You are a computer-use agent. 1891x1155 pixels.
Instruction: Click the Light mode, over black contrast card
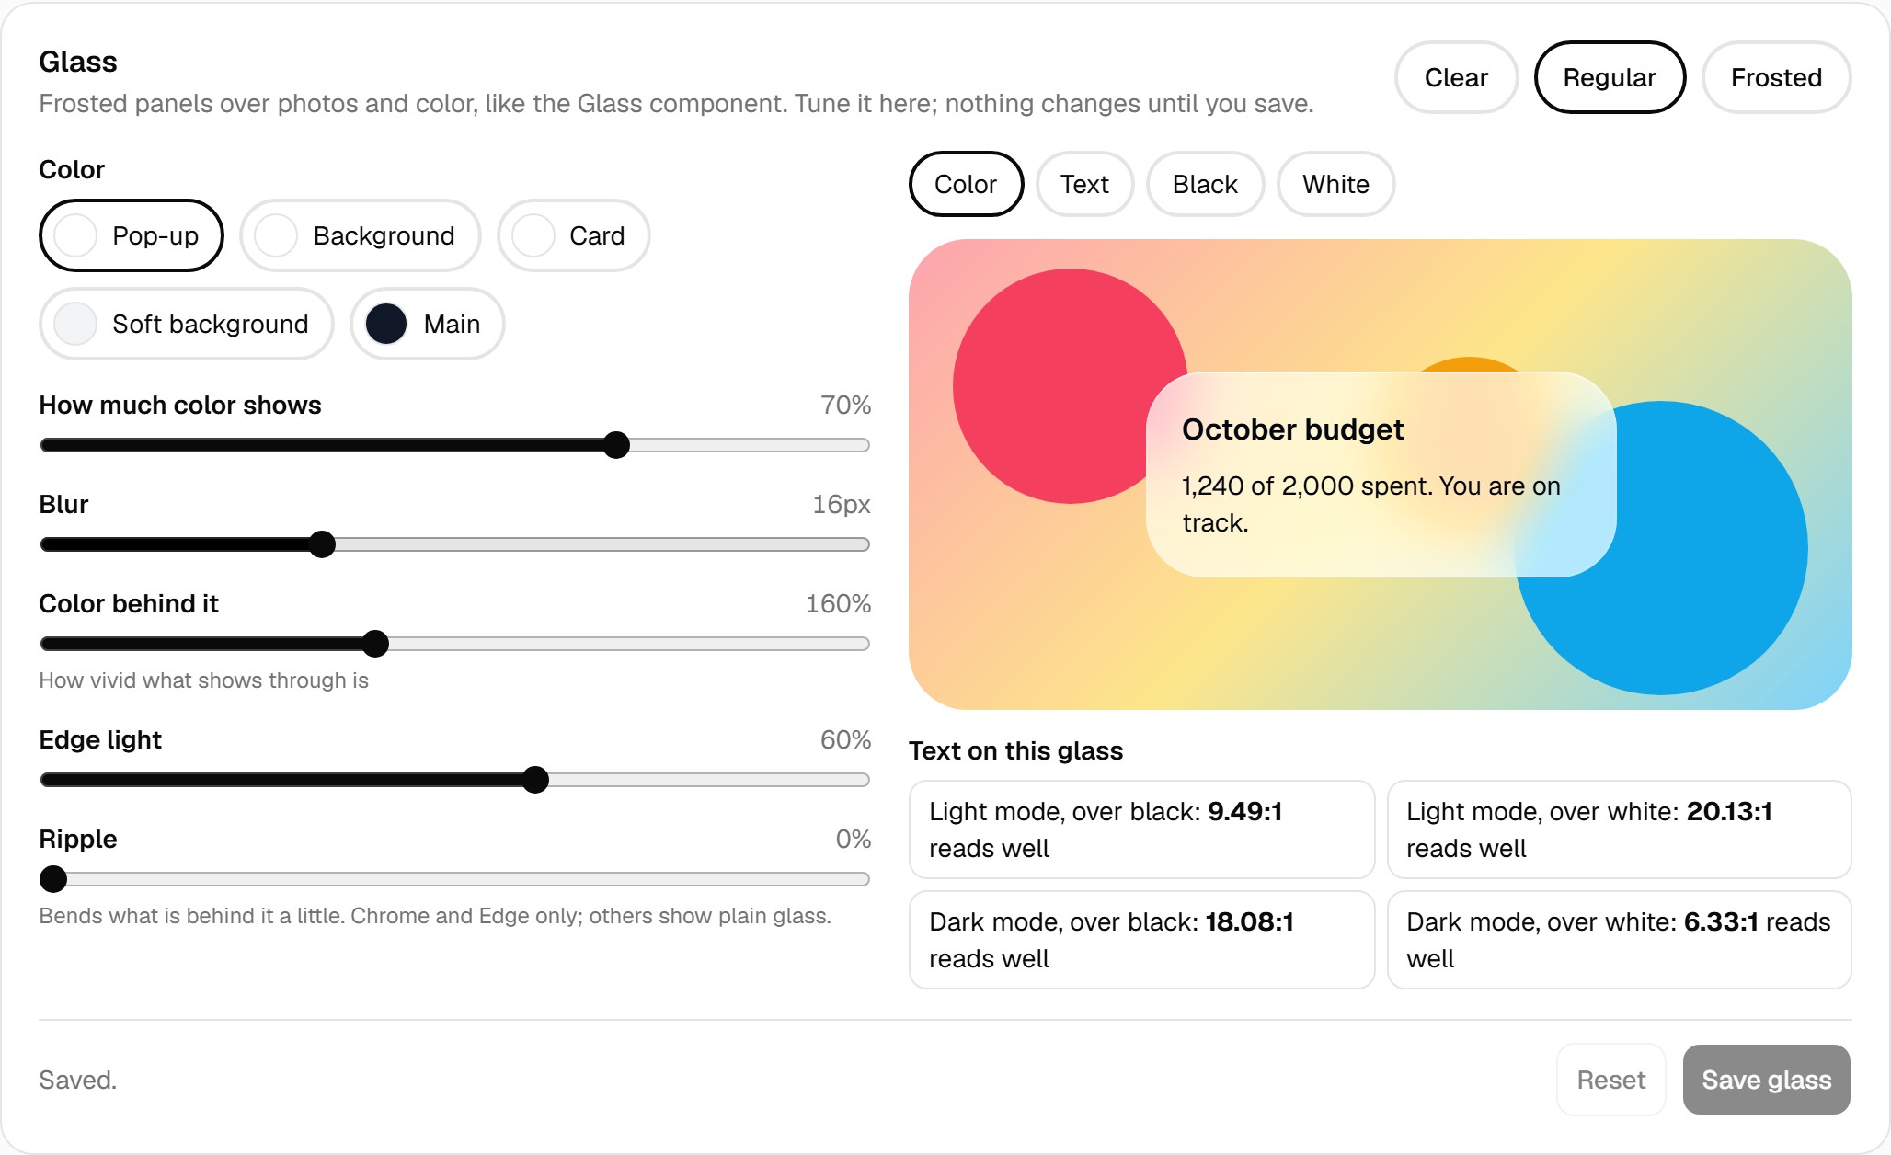point(1141,829)
